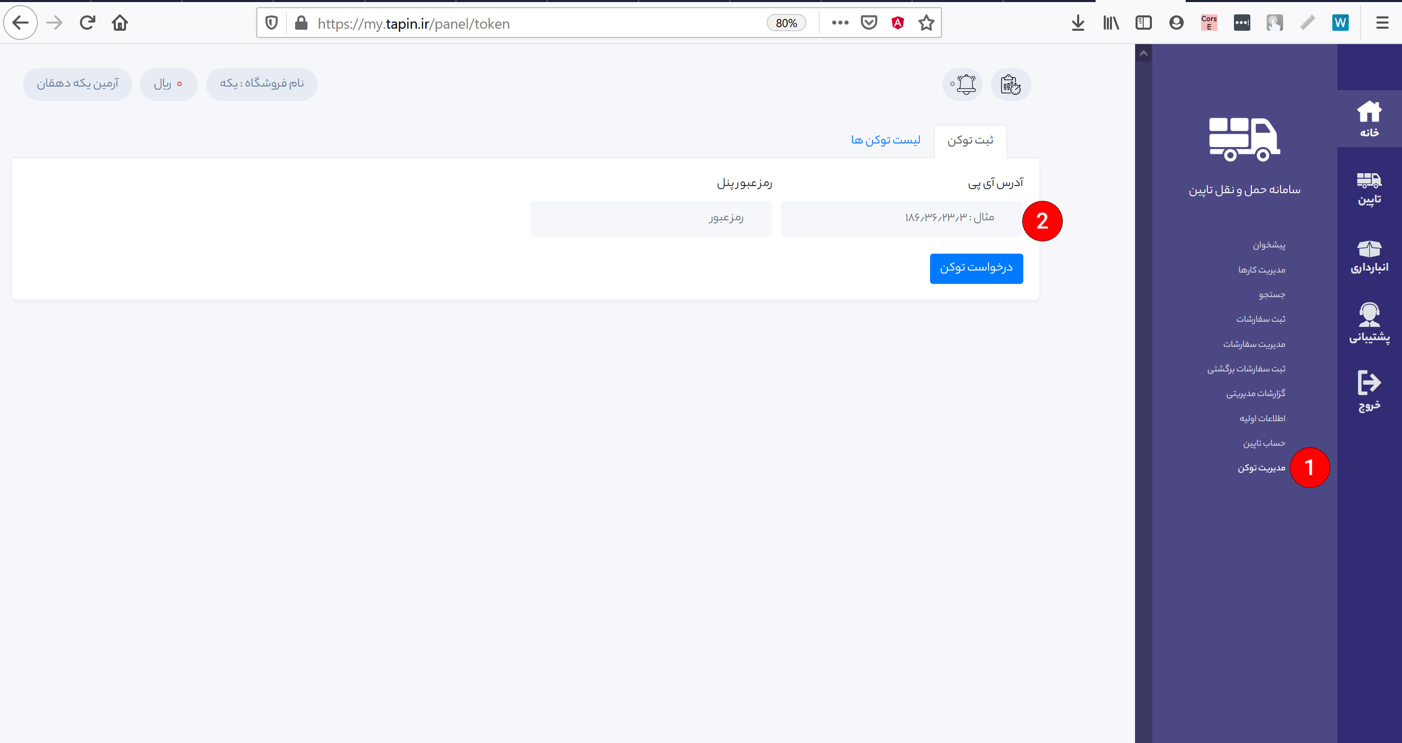Open جستجو menu item

click(x=1272, y=295)
